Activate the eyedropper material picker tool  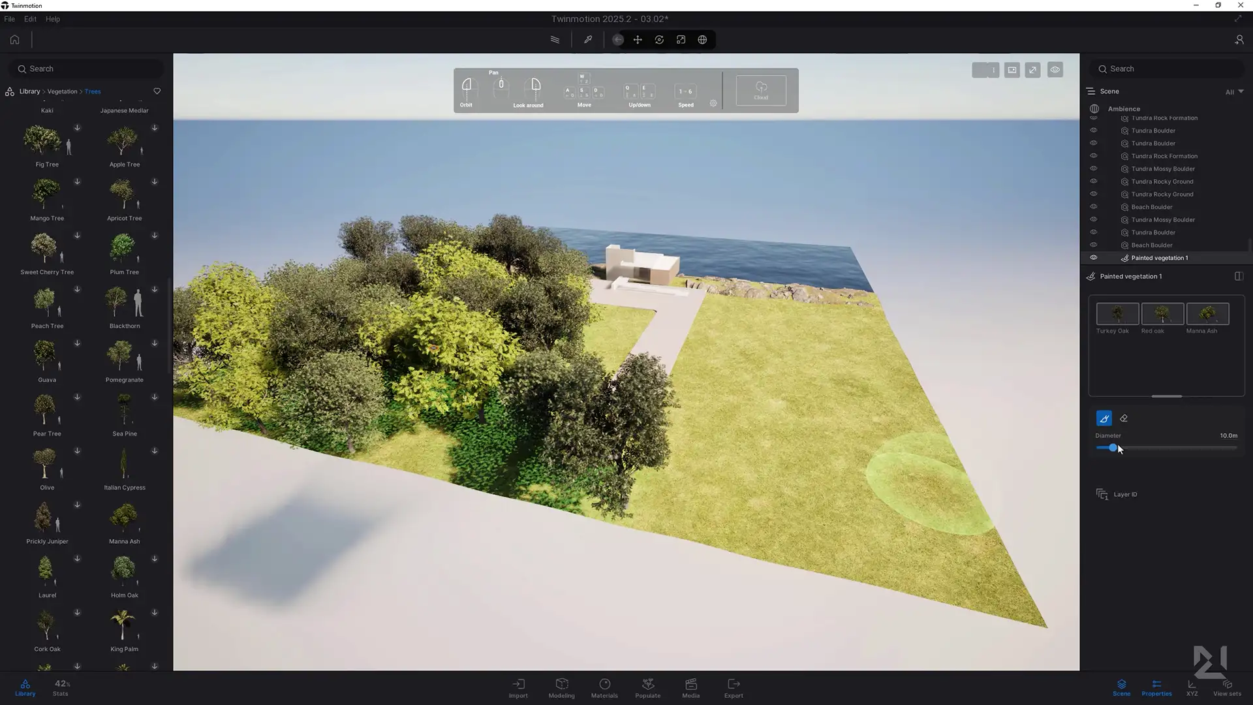click(588, 40)
